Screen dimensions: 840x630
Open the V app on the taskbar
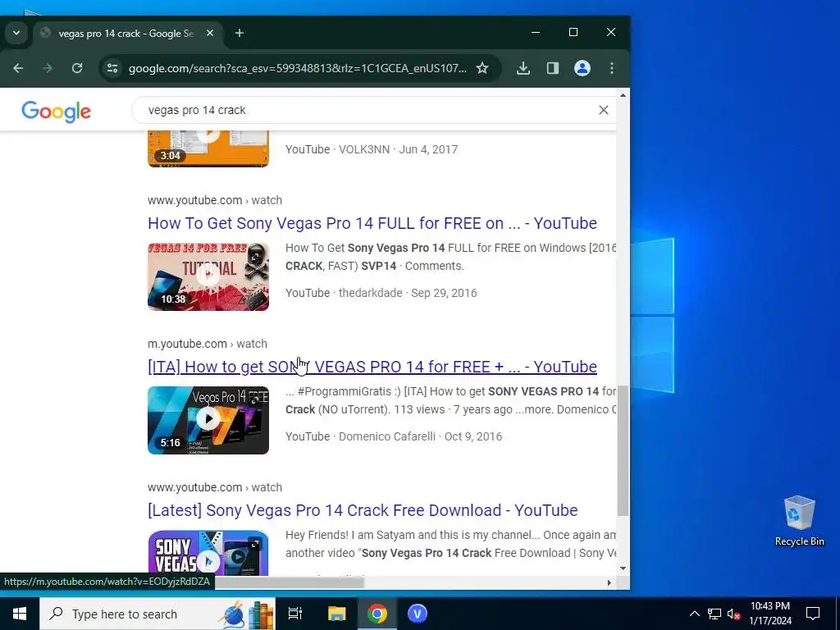(418, 614)
